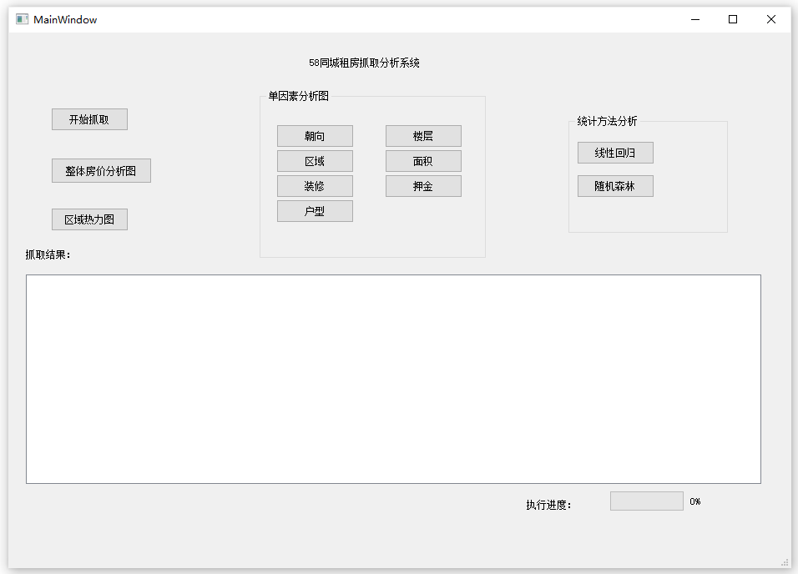The width and height of the screenshot is (798, 574).
Task: Open the 整体房价分析图 chart
Action: [x=101, y=171]
